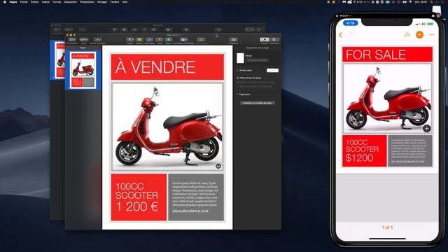Tap the grey Lorem ipsum box on iPhone
Screen dimensions: 448x252
coord(410,151)
